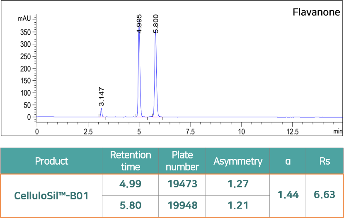Click the 'Rs' column header
Screen dimensions: 344x218
click(325, 161)
